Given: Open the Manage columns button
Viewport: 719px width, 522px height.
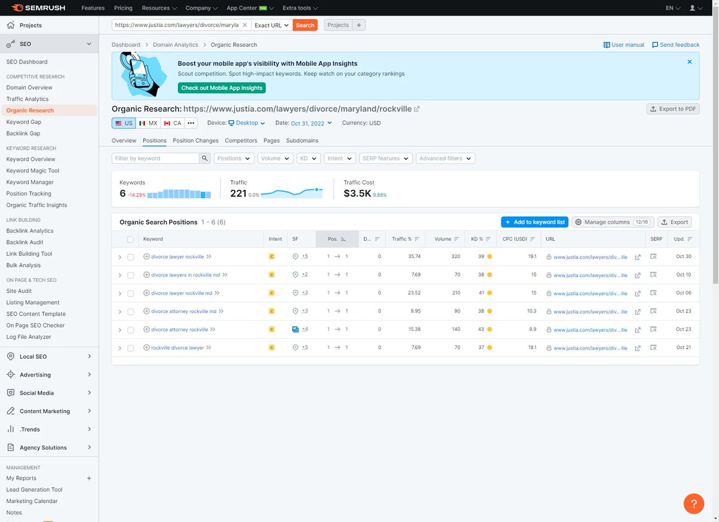Looking at the screenshot, I should click(613, 222).
